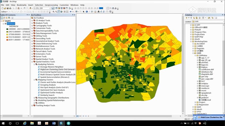Click red legend swatch 83911-171469

click(x=7, y=40)
